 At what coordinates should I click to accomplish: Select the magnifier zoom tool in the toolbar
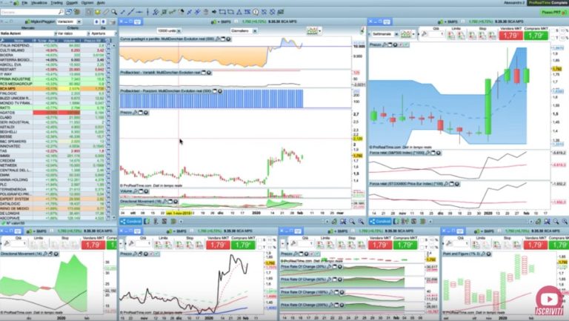click(114, 12)
